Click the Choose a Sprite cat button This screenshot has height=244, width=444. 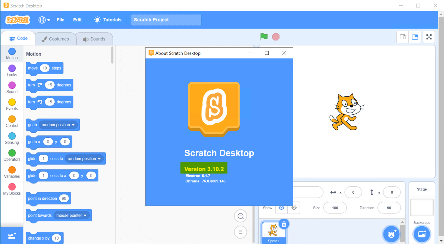(392, 234)
